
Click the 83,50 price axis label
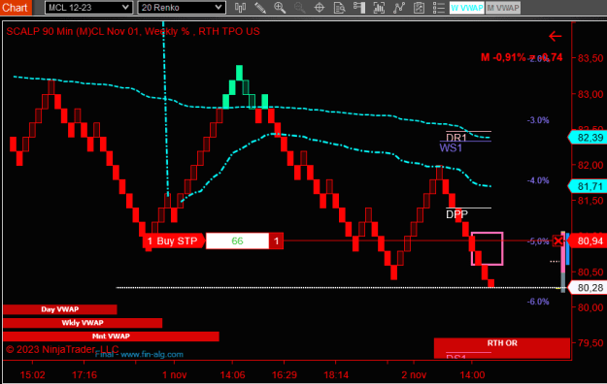590,58
